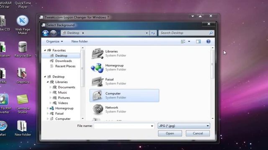Expand the Music library node
Viewport: 268px width, 150px height.
tap(50, 92)
